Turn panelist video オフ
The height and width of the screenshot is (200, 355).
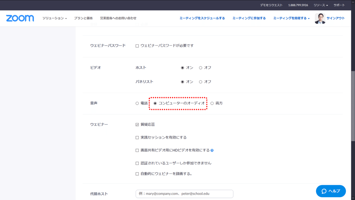click(201, 81)
